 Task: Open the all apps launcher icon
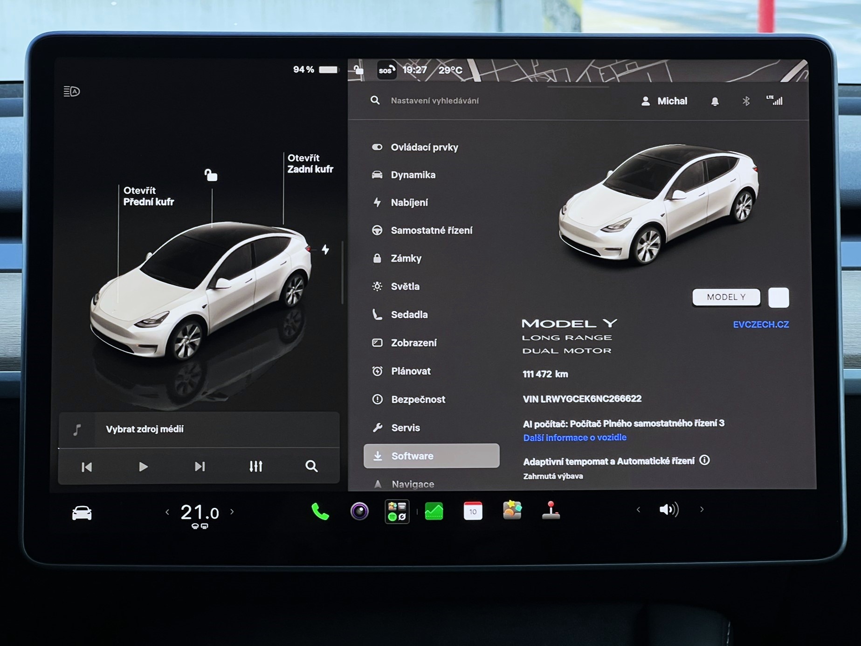(x=397, y=512)
